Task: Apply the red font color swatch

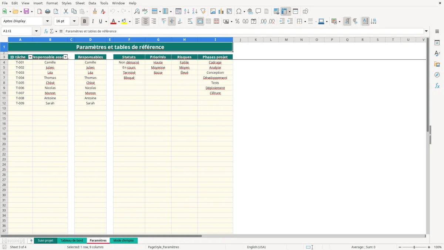Action: pyautogui.click(x=114, y=21)
